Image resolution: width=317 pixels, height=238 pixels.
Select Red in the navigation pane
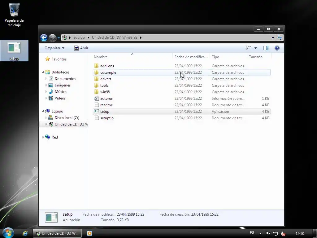pos(54,137)
